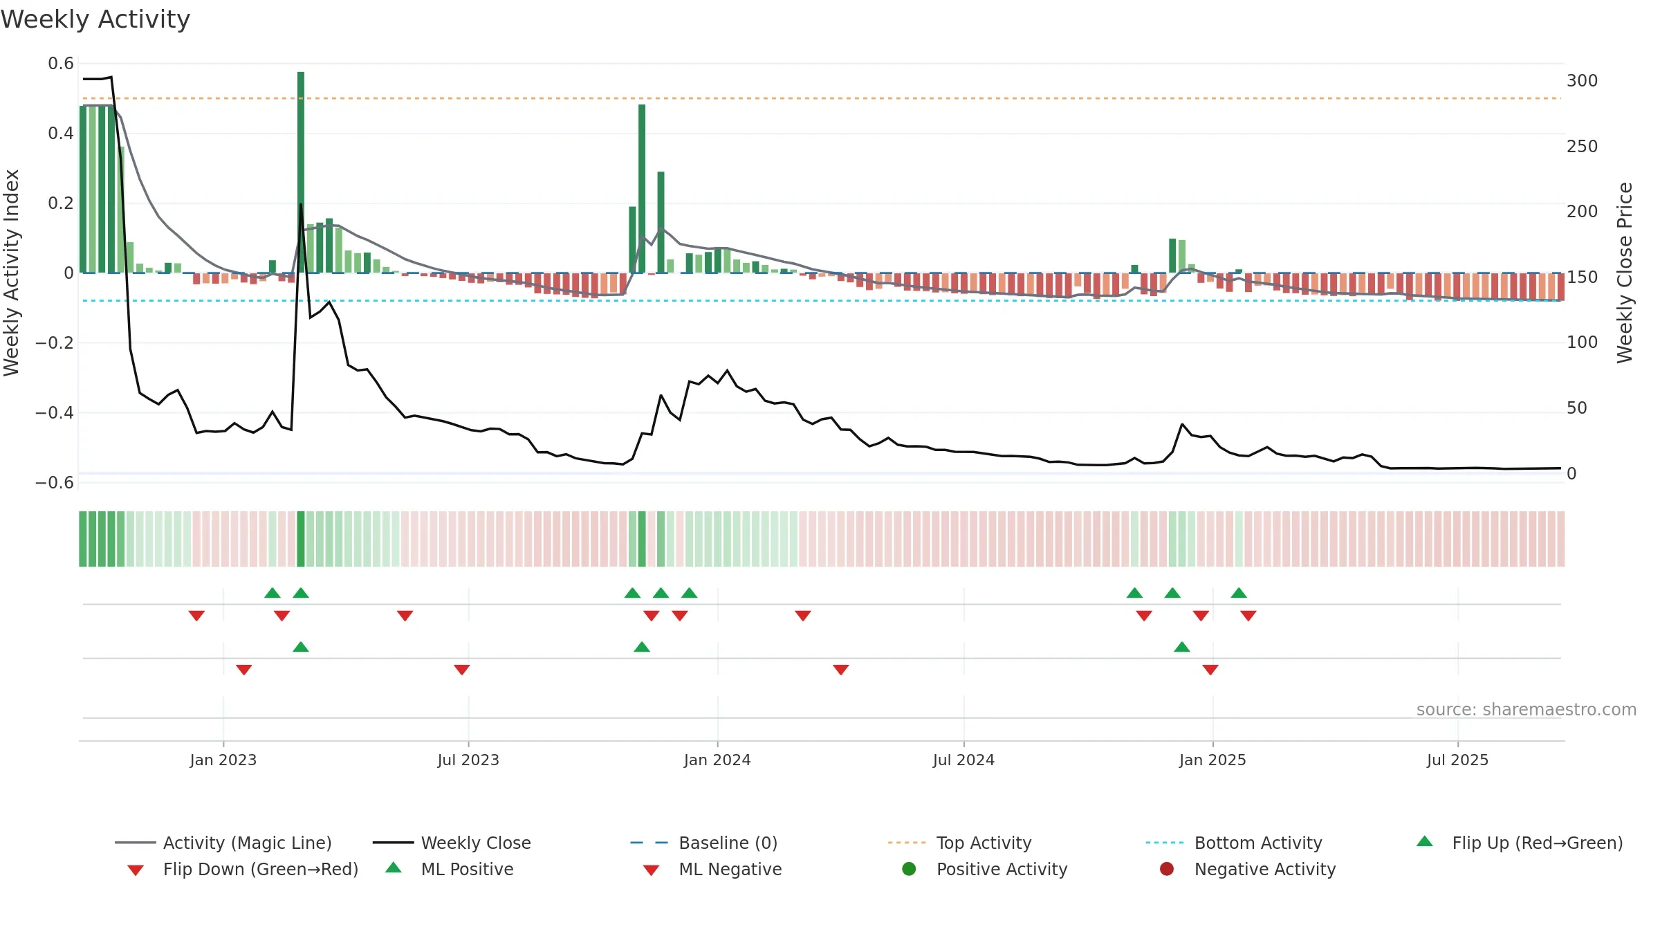Click the tall green bar spiking in late 2023
1660x934 pixels.
pos(642,189)
